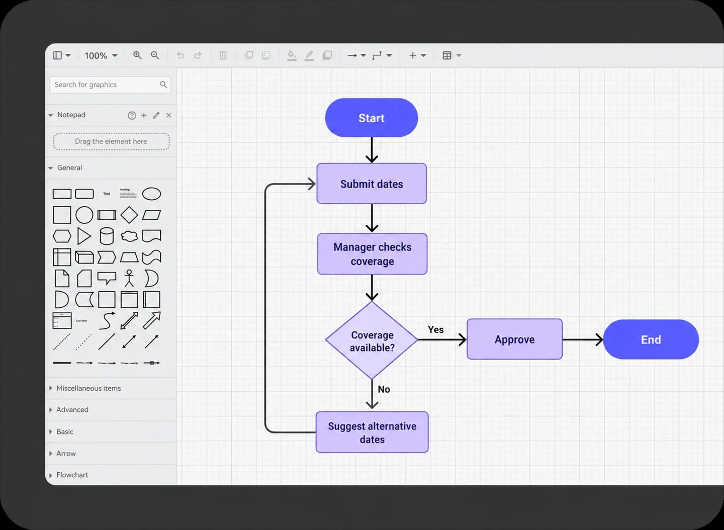Select the List item shape
The height and width of the screenshot is (530, 724).
pos(81,320)
